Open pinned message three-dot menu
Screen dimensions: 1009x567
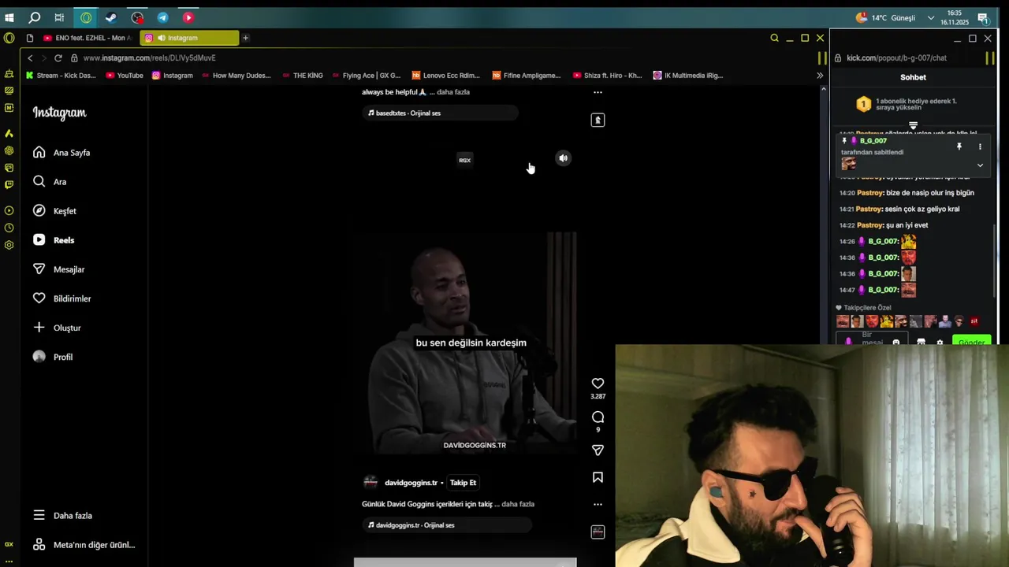980,146
